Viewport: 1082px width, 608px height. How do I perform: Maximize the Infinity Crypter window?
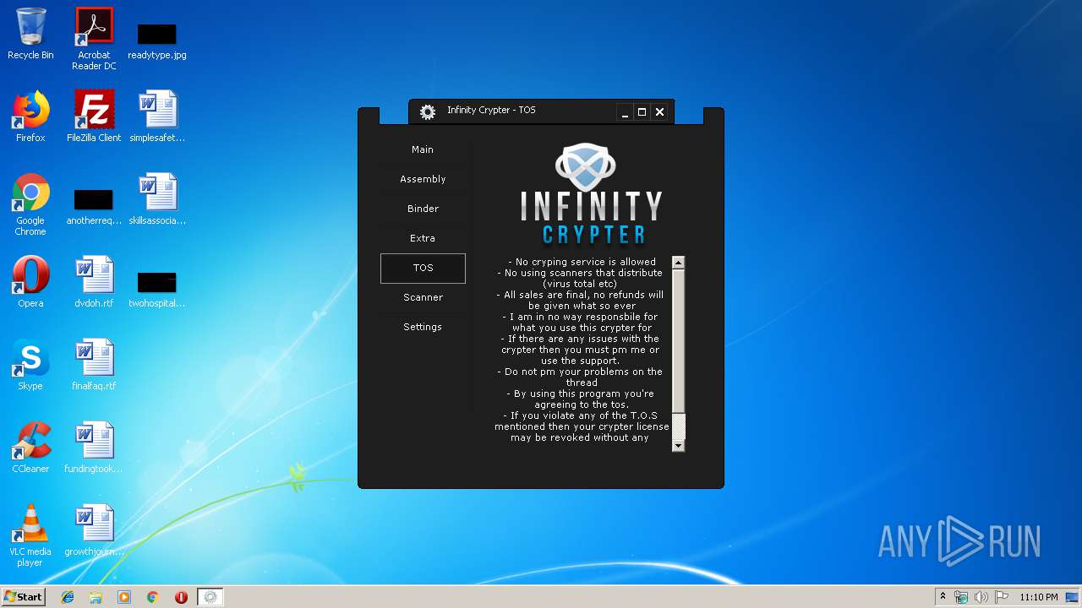(642, 112)
